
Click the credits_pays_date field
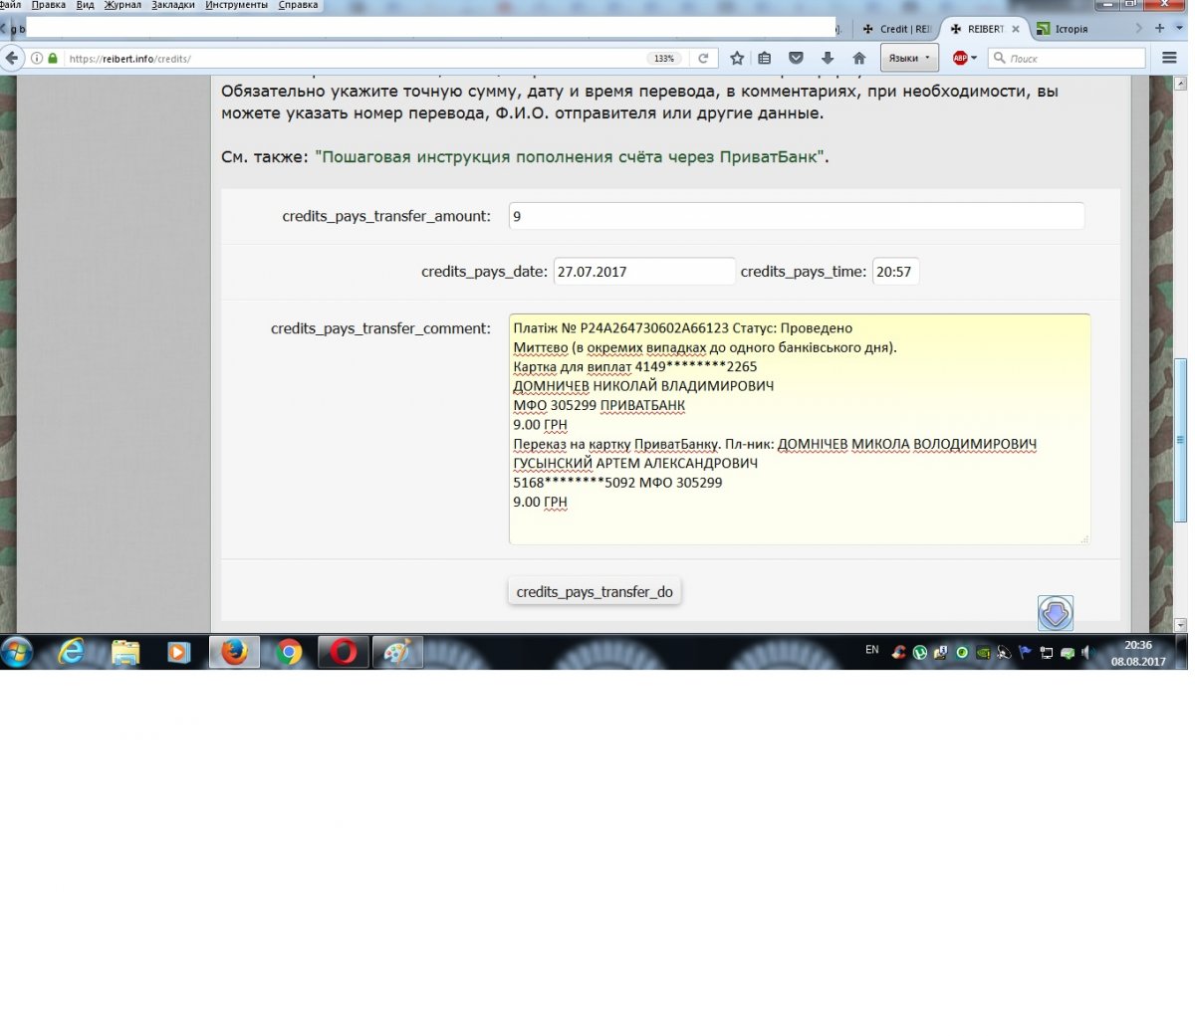pyautogui.click(x=644, y=272)
